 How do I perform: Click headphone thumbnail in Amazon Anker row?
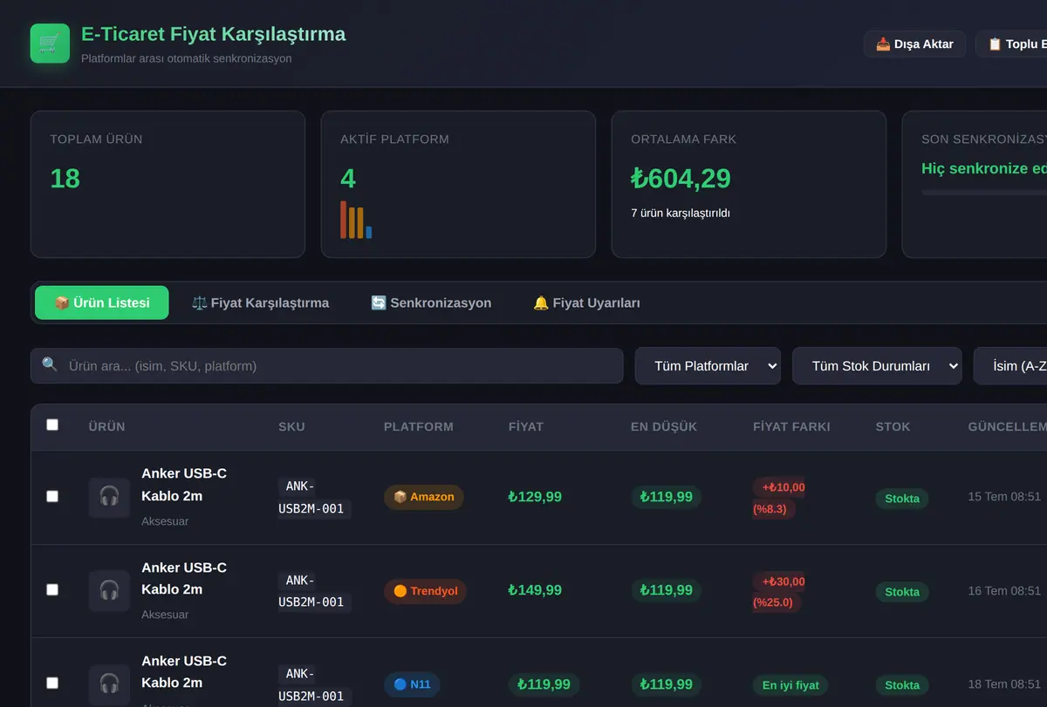point(109,497)
